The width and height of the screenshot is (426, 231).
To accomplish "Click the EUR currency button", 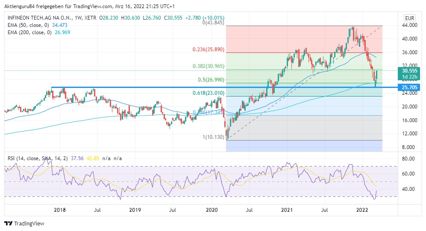I will pyautogui.click(x=409, y=18).
